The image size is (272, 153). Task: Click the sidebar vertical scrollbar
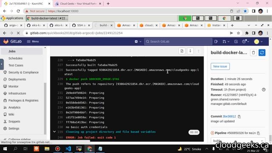(45, 108)
